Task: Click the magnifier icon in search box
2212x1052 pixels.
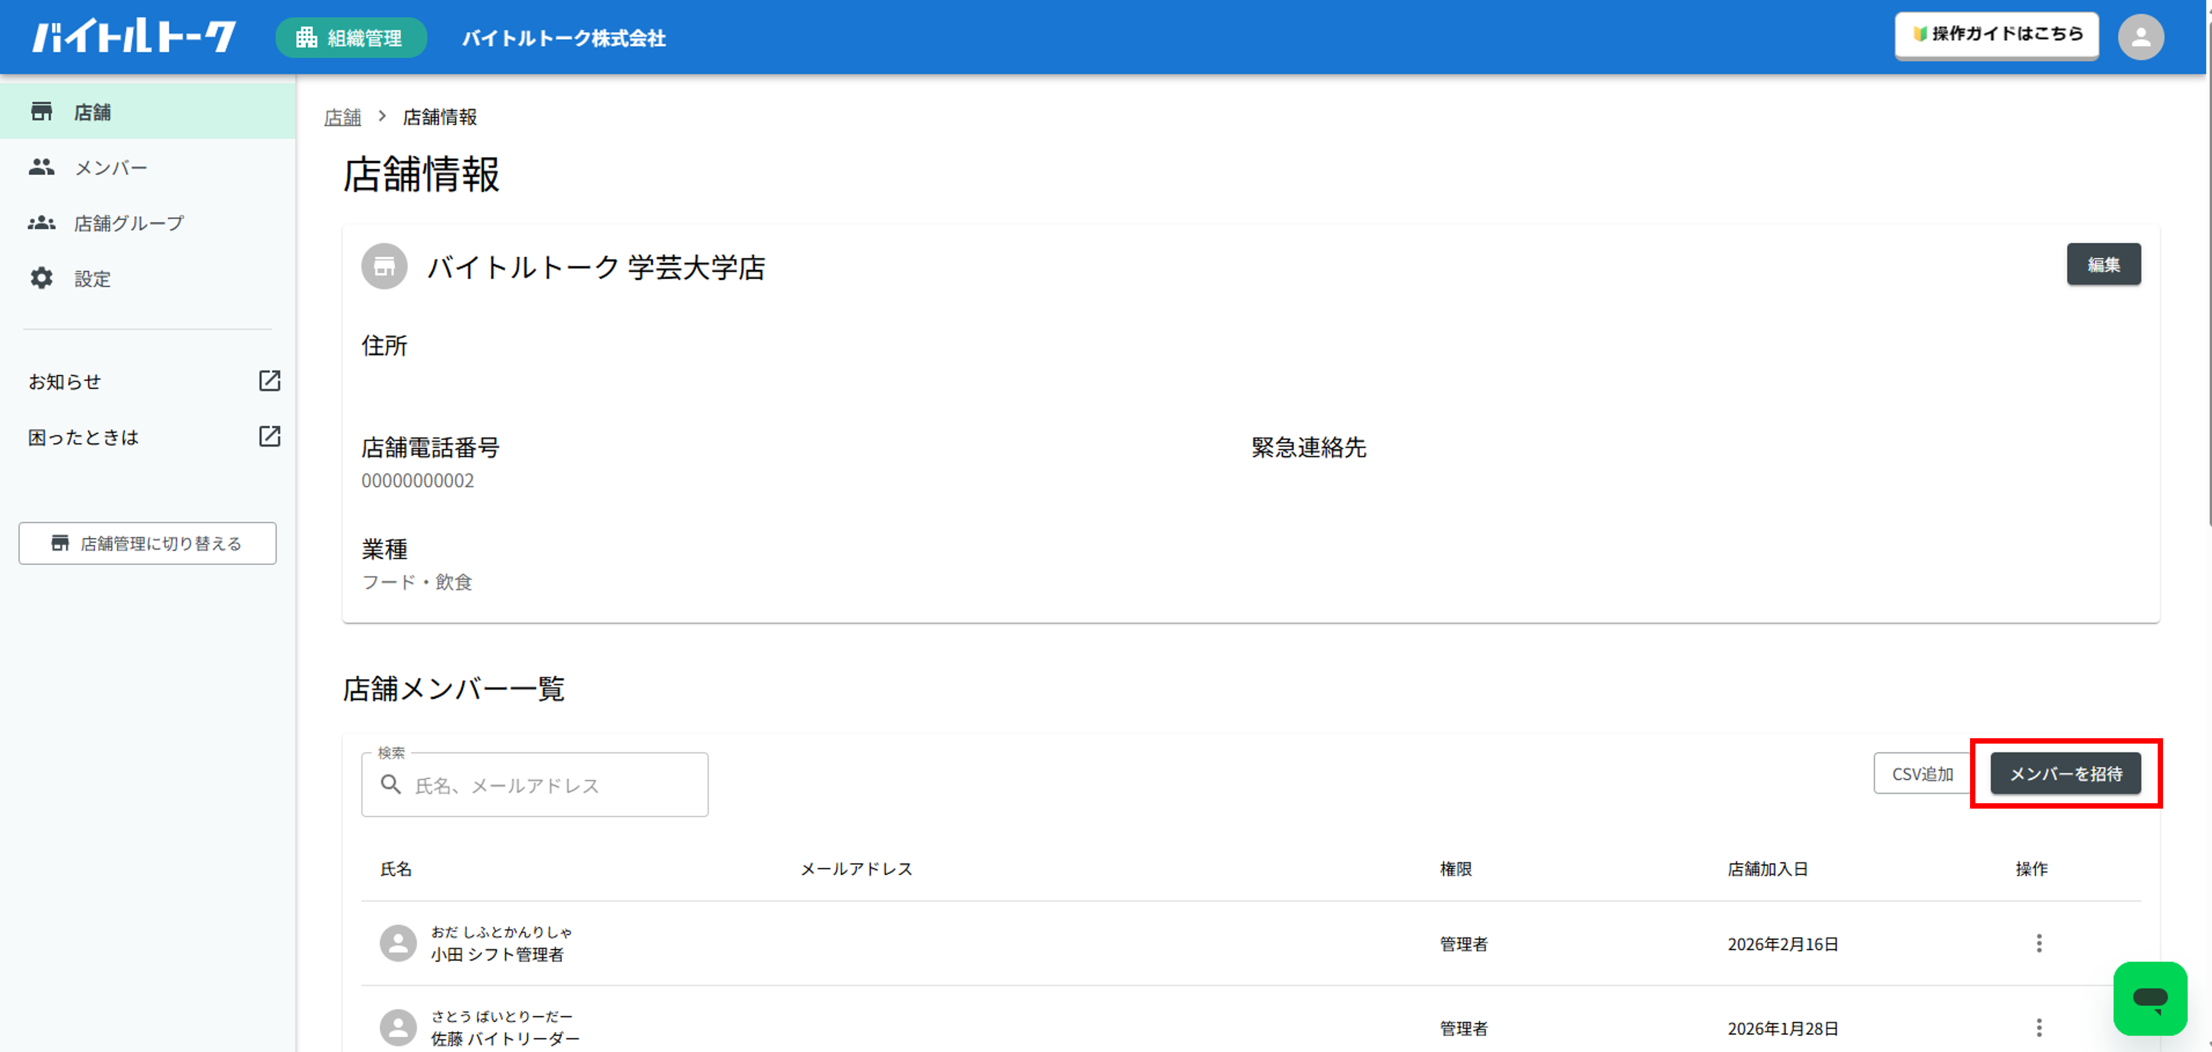Action: (x=391, y=784)
